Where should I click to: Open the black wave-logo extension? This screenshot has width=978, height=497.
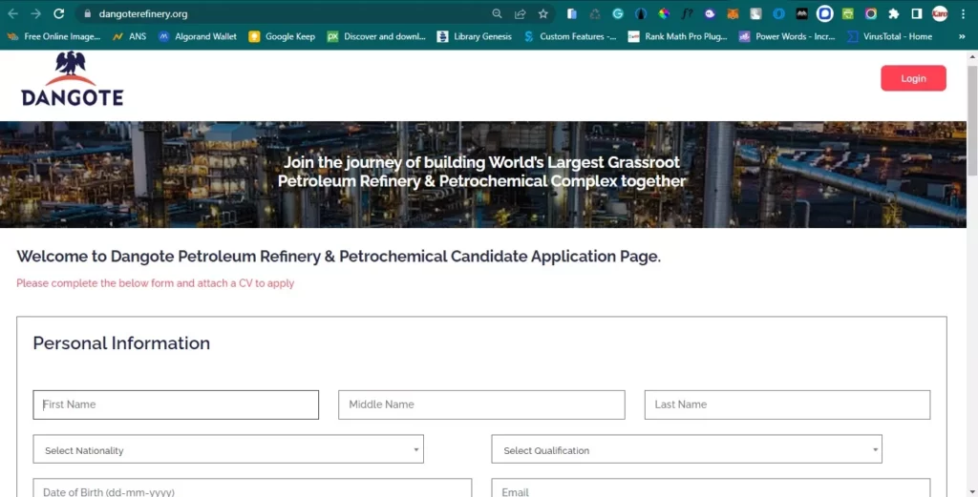coord(802,13)
